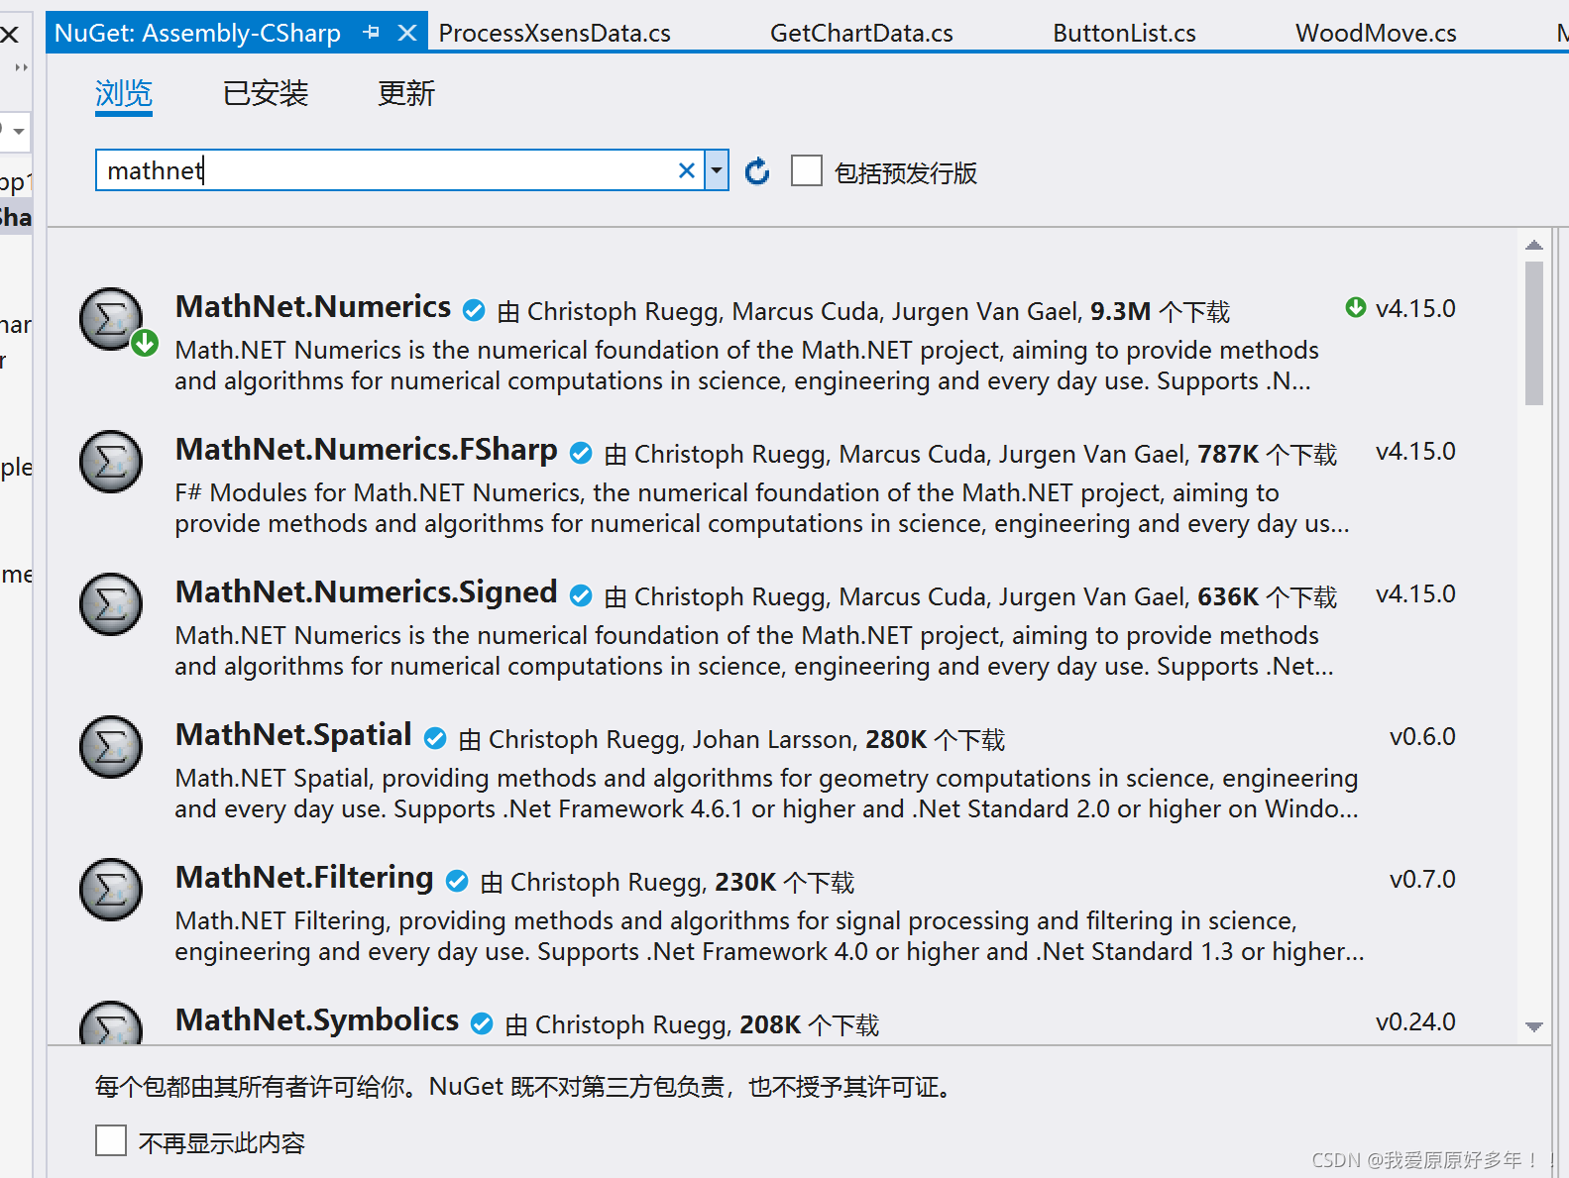Click v4.15.0 version of MathNet.Numerics.FSharp
The image size is (1569, 1178).
click(x=1415, y=452)
